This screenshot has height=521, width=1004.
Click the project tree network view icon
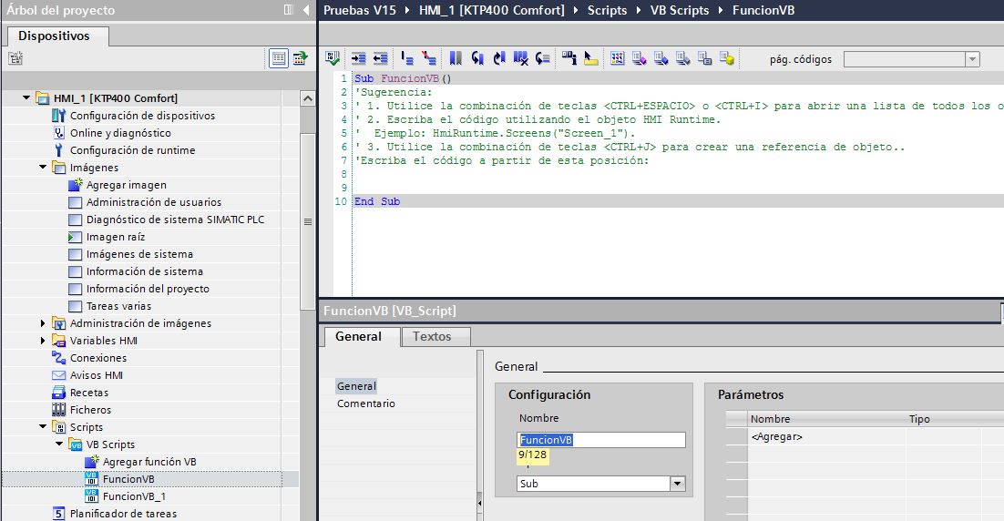pos(15,58)
